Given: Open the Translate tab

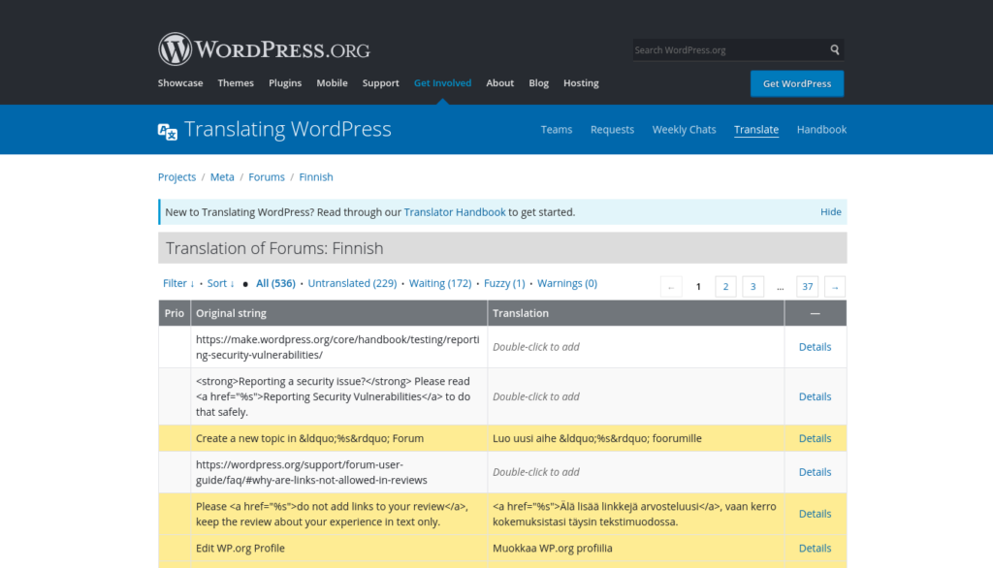Looking at the screenshot, I should (x=756, y=129).
